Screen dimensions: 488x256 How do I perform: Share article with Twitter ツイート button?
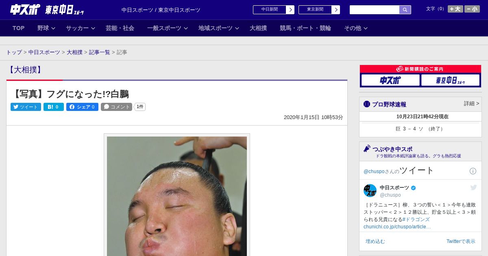26,107
